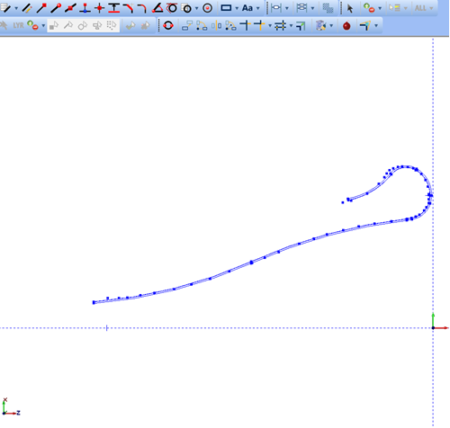Choose the chamfer corner tool
The height and width of the screenshot is (428, 450).
point(129,8)
